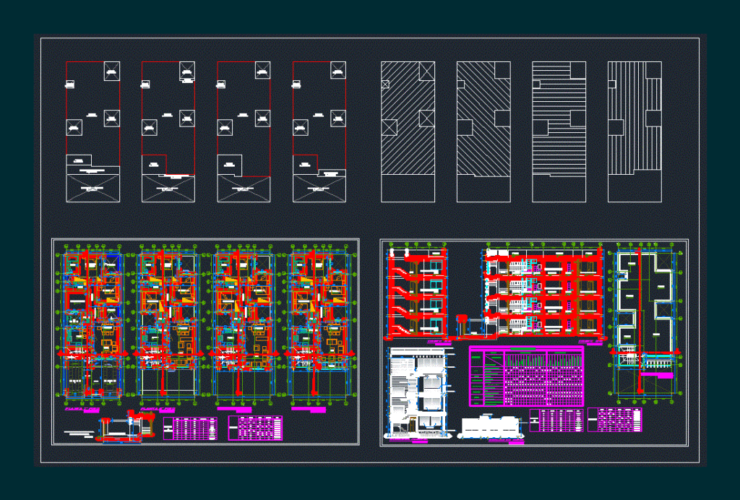
Task: Select the roof plan with white parapet outline
Action: pos(645,323)
